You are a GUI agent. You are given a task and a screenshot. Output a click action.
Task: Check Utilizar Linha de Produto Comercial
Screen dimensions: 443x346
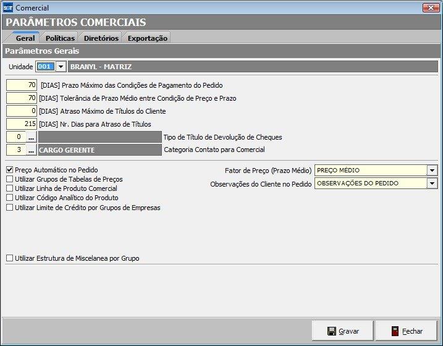[x=9, y=188]
